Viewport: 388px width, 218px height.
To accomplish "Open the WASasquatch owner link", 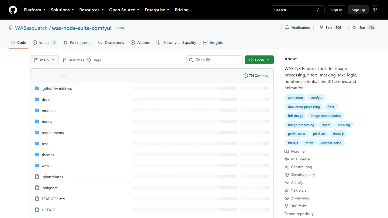I will click(x=31, y=28).
